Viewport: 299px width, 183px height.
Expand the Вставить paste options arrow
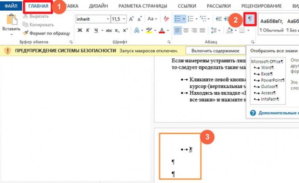(x=12, y=34)
